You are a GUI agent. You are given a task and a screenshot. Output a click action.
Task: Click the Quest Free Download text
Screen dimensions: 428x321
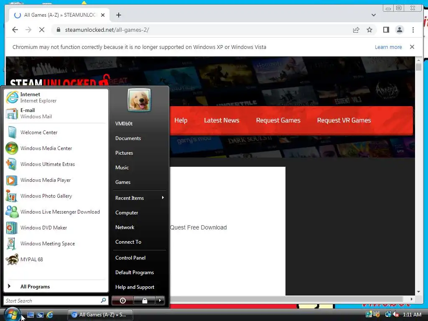[198, 227]
